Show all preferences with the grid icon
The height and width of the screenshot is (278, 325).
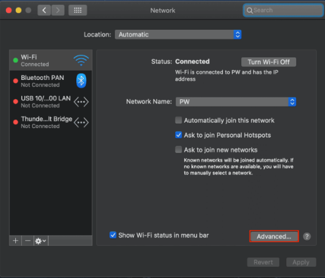[77, 10]
